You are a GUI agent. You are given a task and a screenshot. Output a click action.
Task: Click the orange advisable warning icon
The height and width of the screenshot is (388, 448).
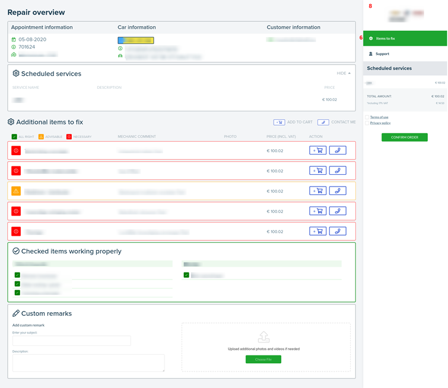(x=16, y=191)
